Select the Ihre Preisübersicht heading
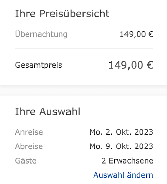 point(62,14)
